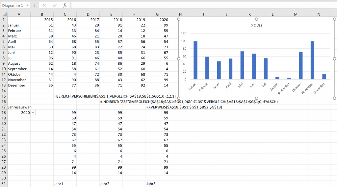Select the cell containing the XVERWEIS formula

(157, 107)
